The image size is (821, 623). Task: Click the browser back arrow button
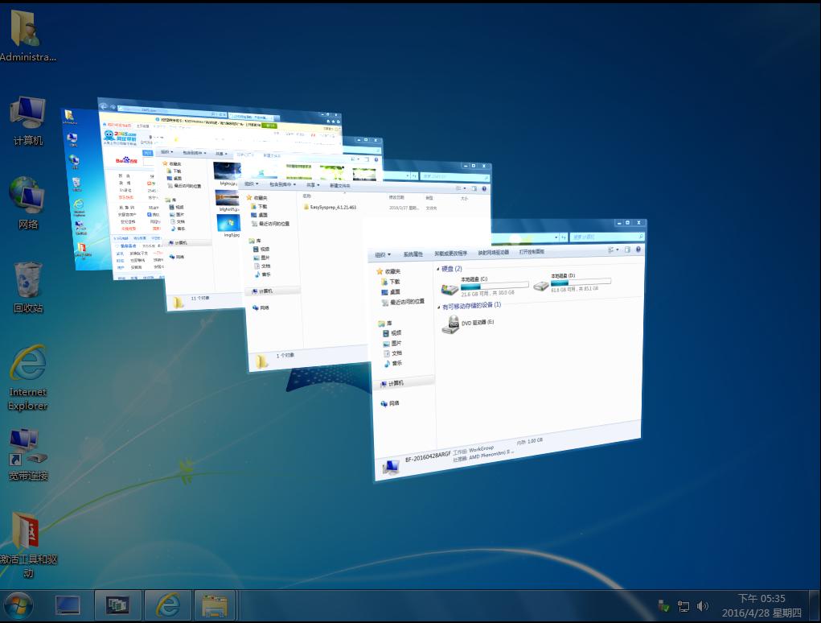coord(103,105)
